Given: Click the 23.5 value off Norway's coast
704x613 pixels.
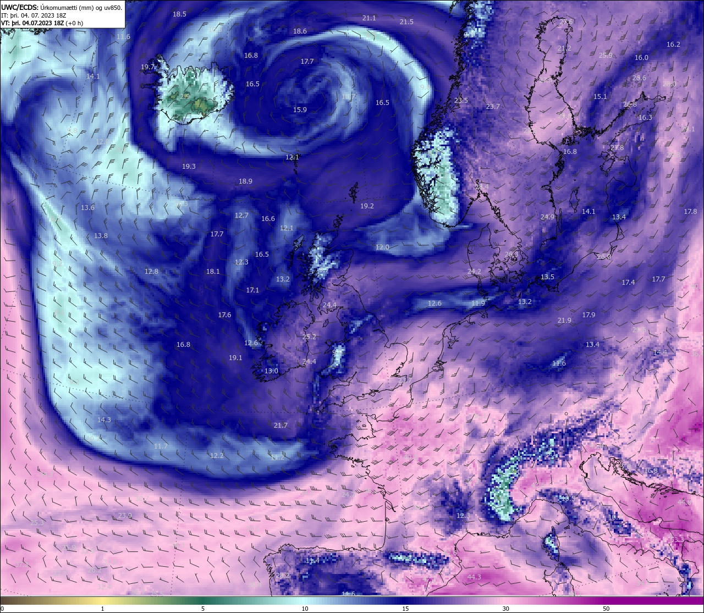Looking at the screenshot, I should [x=461, y=101].
